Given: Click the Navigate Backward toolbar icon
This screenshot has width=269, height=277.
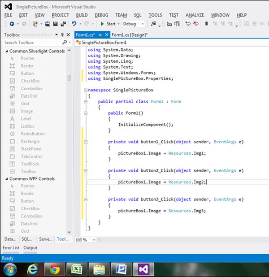Looking at the screenshot, I should pos(11,24).
